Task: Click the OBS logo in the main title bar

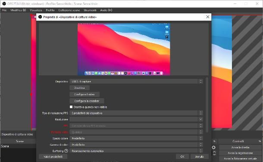Action: tap(4, 4)
